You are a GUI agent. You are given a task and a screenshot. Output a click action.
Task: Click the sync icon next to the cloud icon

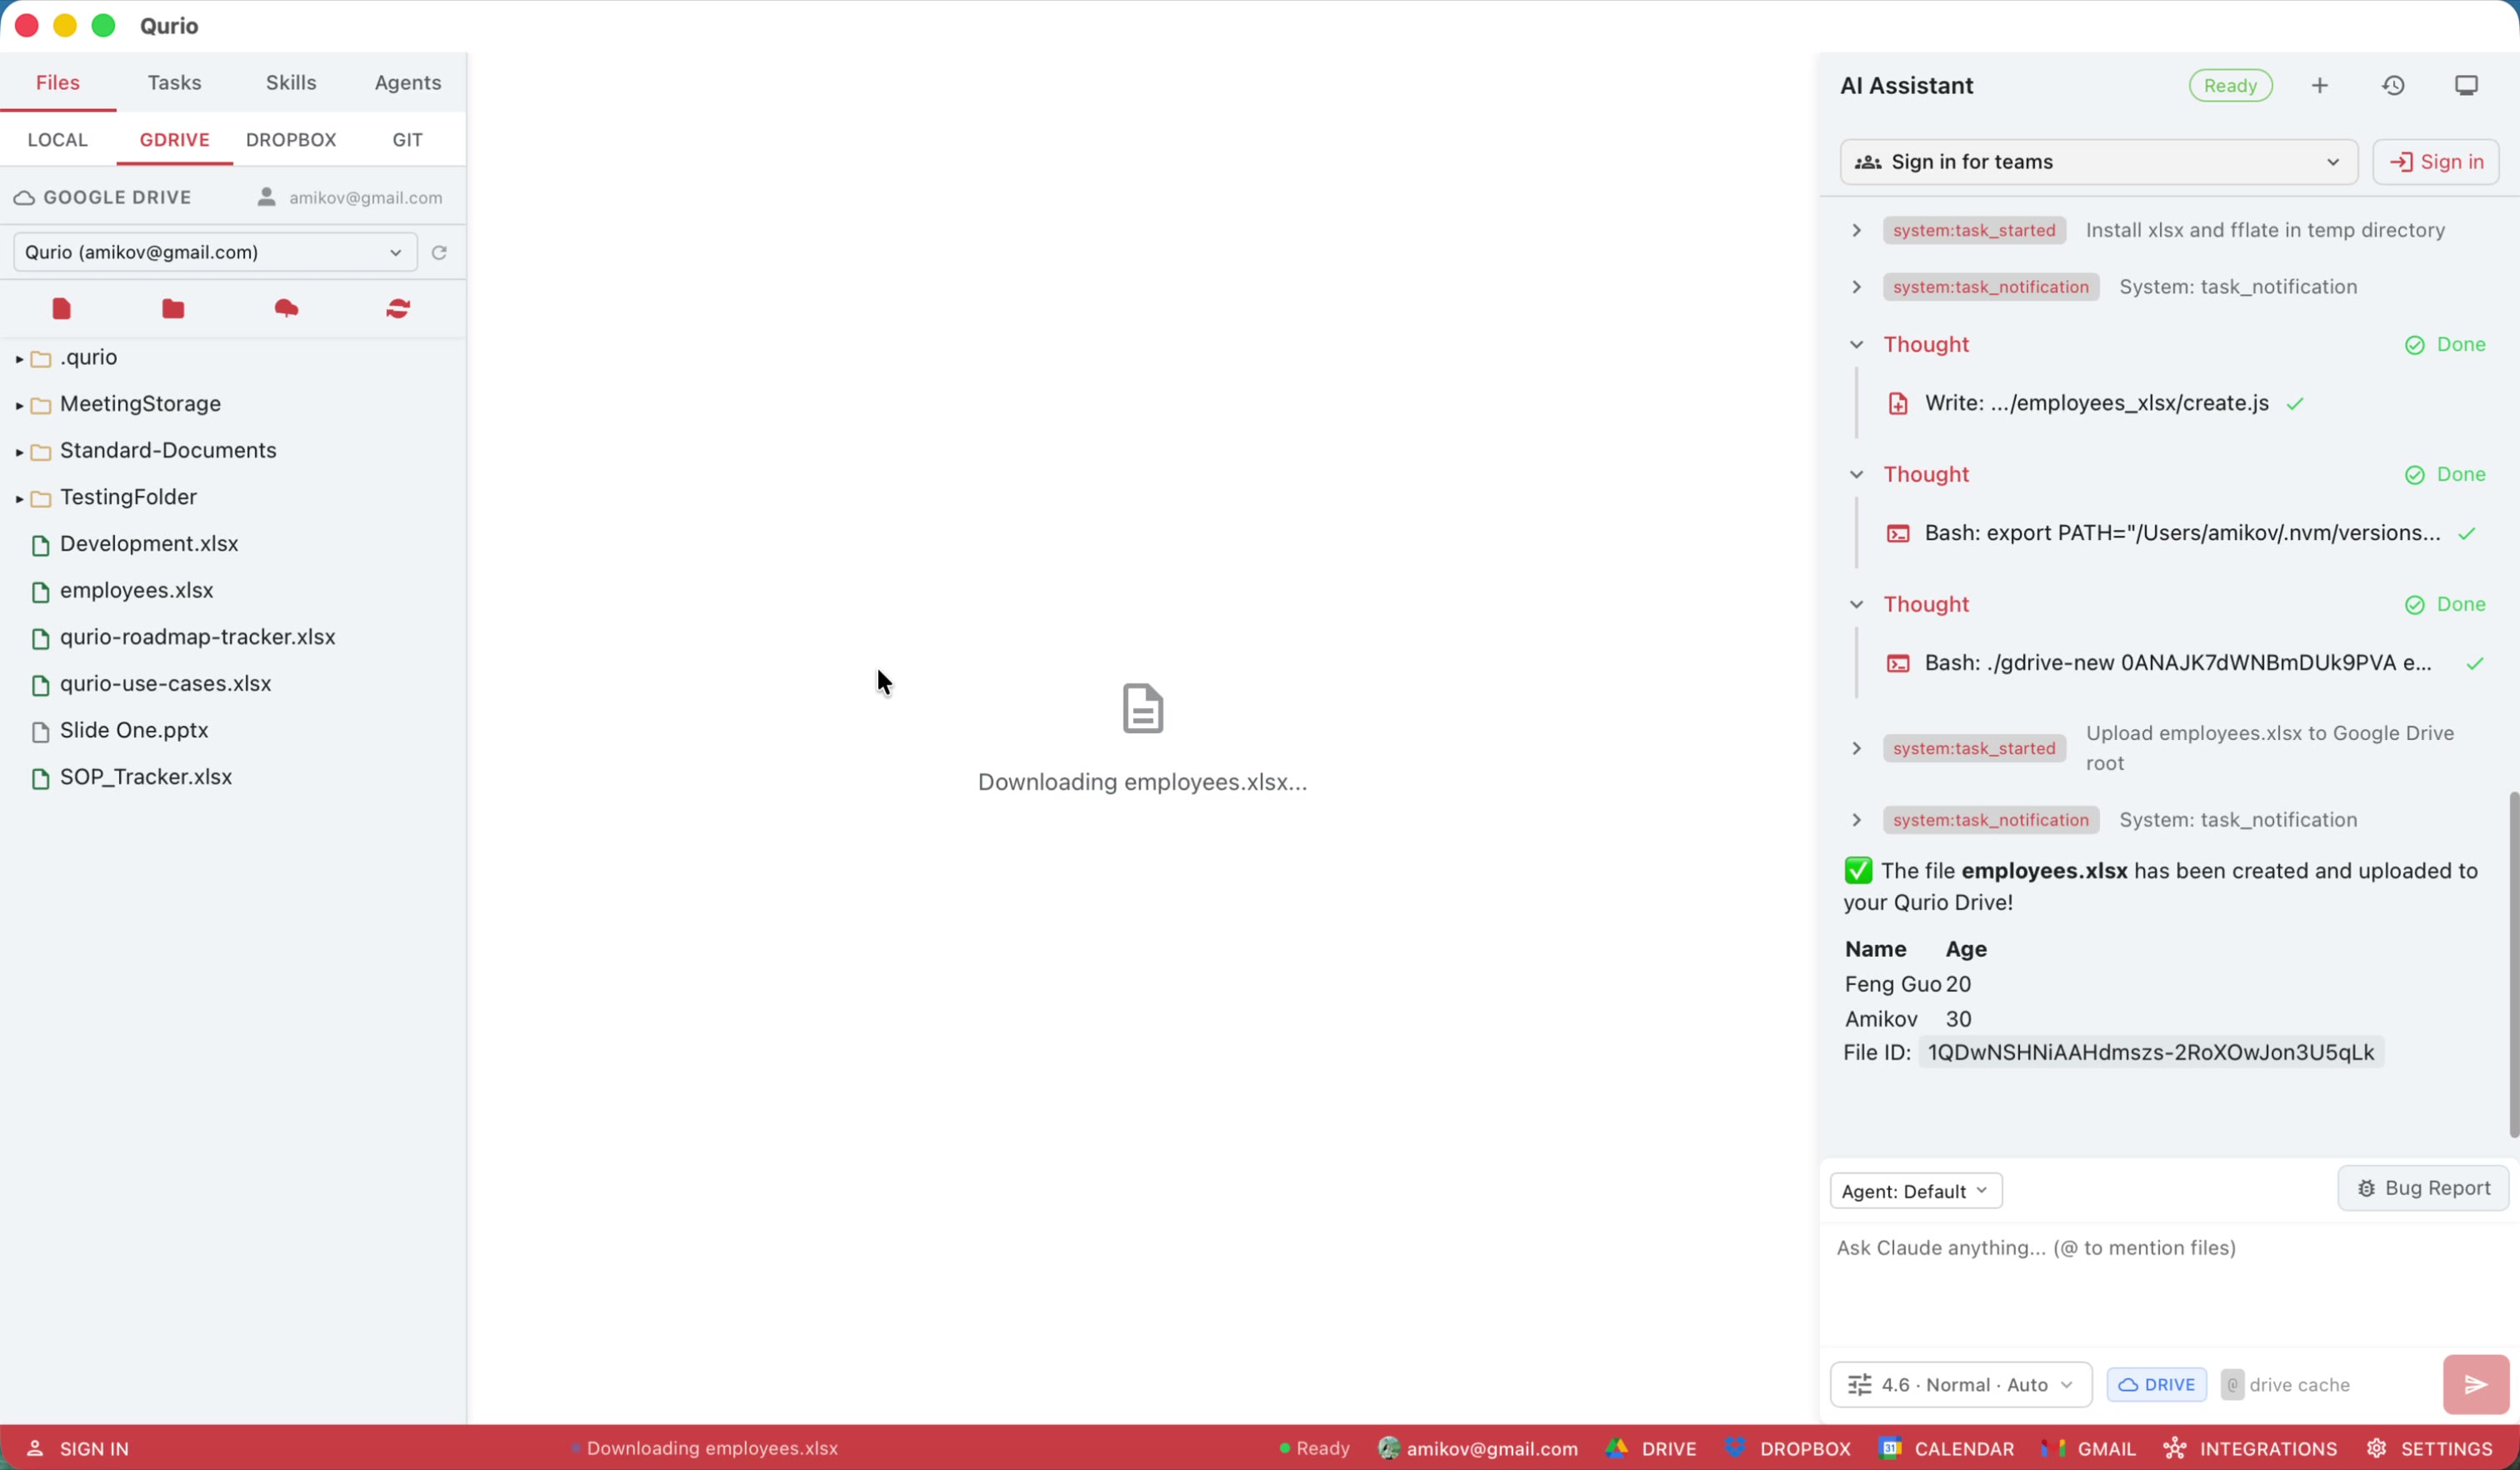pos(397,309)
